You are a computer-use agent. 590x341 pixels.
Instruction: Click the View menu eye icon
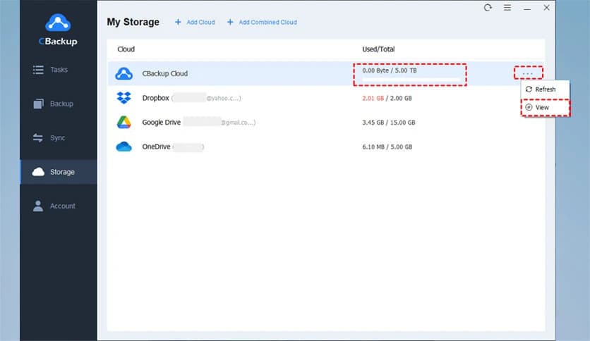tap(529, 107)
